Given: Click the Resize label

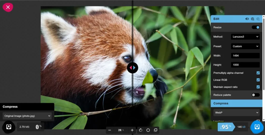Looking at the screenshot, I should click(217, 27).
